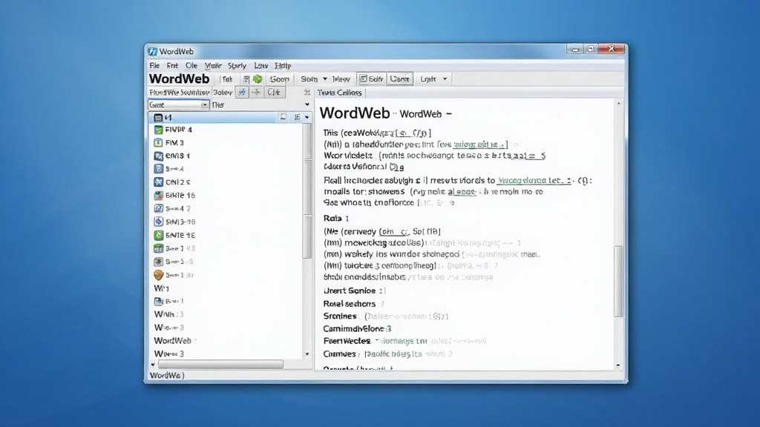Switch to the 'FlondWe Scintior' tab
Viewport: 760px width, 427px height.
(180, 92)
